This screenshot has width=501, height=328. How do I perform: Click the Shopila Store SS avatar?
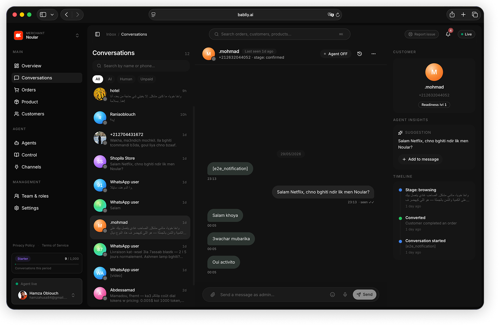[x=100, y=161]
